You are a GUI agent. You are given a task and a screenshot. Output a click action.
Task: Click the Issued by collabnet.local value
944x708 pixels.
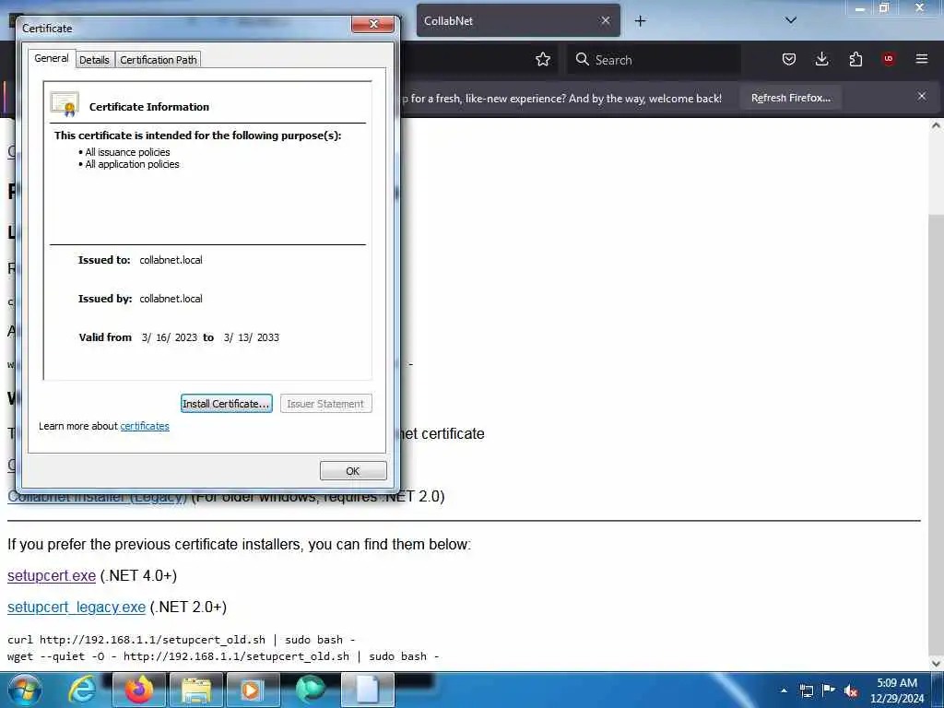pyautogui.click(x=171, y=299)
